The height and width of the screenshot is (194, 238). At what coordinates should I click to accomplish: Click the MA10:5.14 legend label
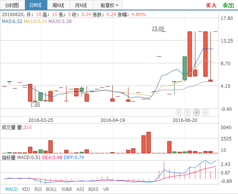click(x=35, y=21)
